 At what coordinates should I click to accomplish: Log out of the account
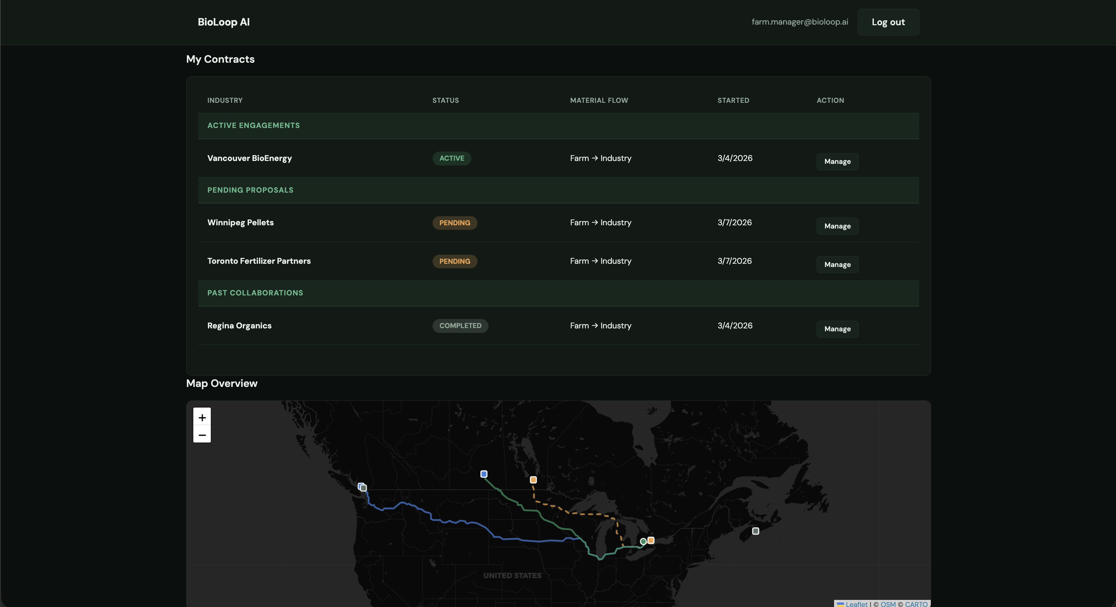tap(888, 22)
